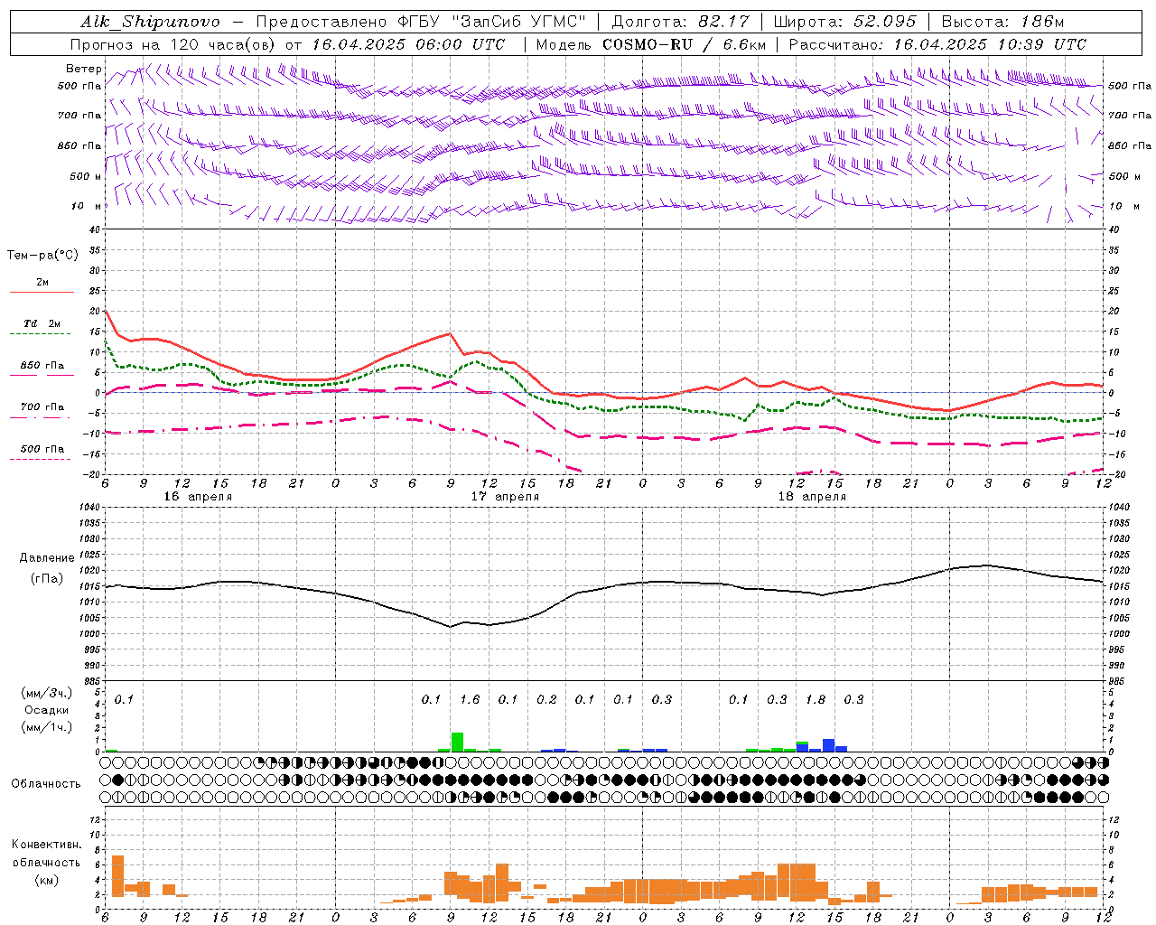The width and height of the screenshot is (1156, 925).
Task: Click the Td 2м legend label
Action: (x=42, y=323)
